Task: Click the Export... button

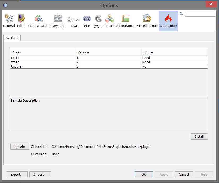Action: [x=17, y=174]
